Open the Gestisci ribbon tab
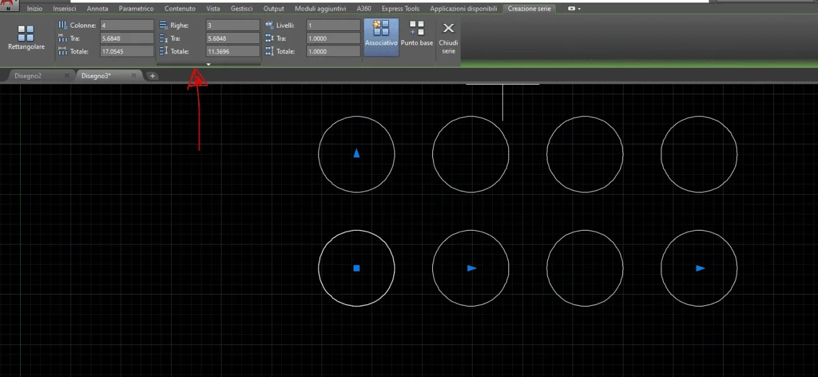Image resolution: width=818 pixels, height=377 pixels. click(x=242, y=9)
